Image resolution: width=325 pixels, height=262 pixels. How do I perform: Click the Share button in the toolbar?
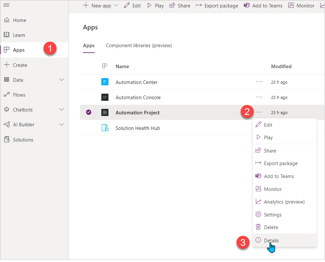(x=179, y=5)
